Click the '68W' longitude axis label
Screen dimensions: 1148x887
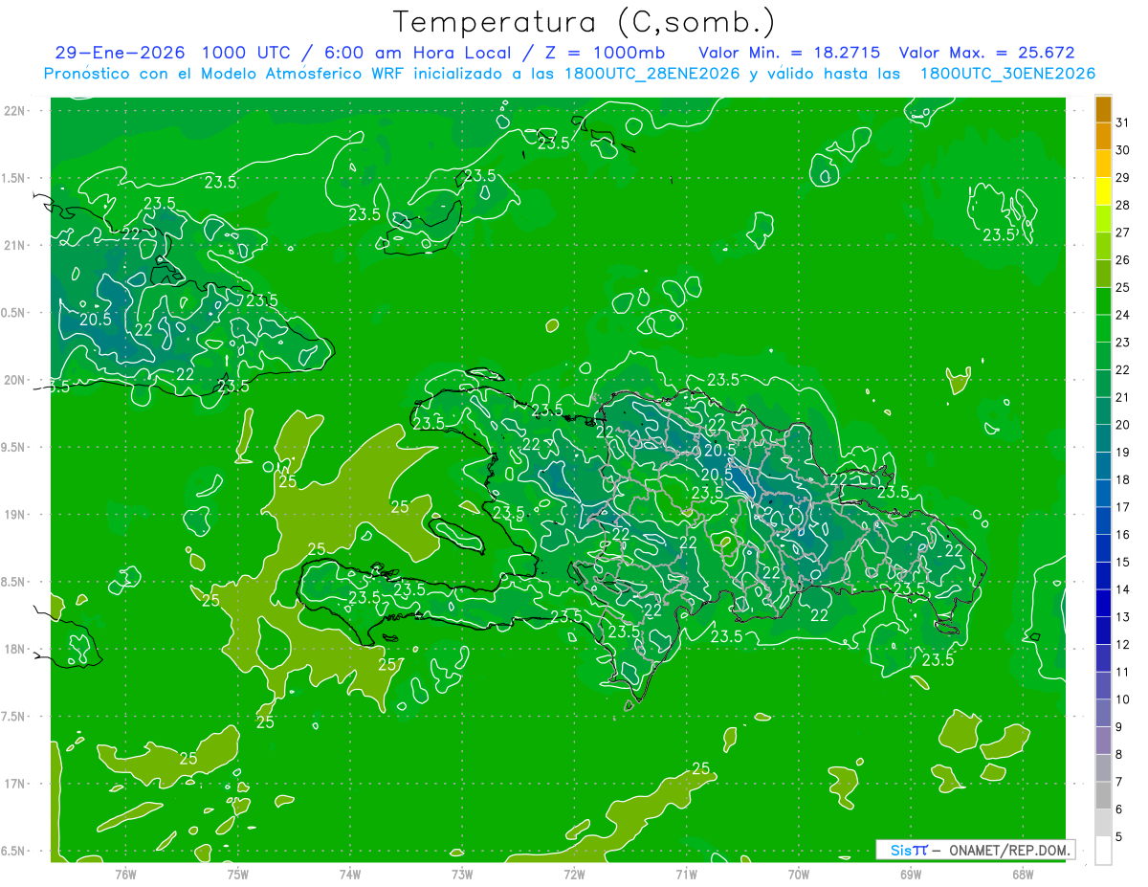click(1023, 874)
